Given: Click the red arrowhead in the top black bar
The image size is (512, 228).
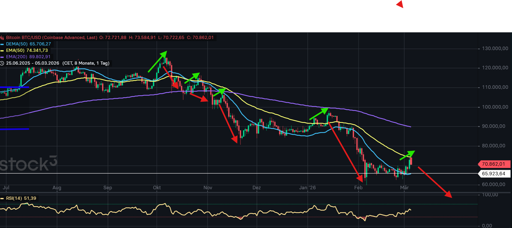Looking at the screenshot, I should (x=400, y=4).
